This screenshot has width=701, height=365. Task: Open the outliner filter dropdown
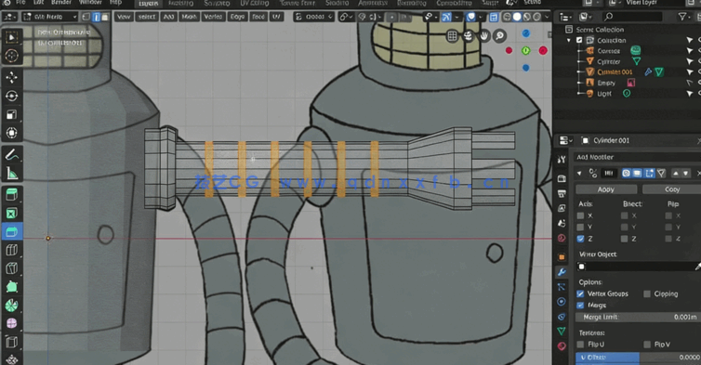click(x=684, y=17)
